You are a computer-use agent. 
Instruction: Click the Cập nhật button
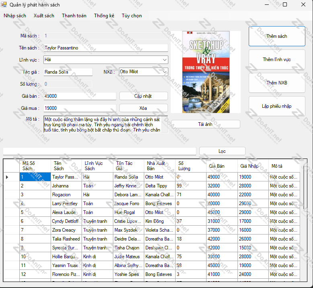click(143, 96)
